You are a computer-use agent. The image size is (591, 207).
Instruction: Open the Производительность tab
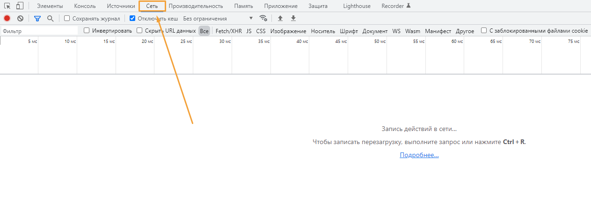click(196, 6)
